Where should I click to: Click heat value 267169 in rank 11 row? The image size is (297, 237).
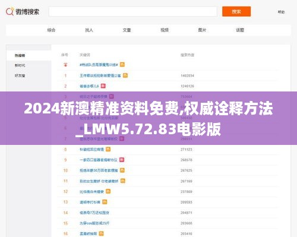pos(187,181)
